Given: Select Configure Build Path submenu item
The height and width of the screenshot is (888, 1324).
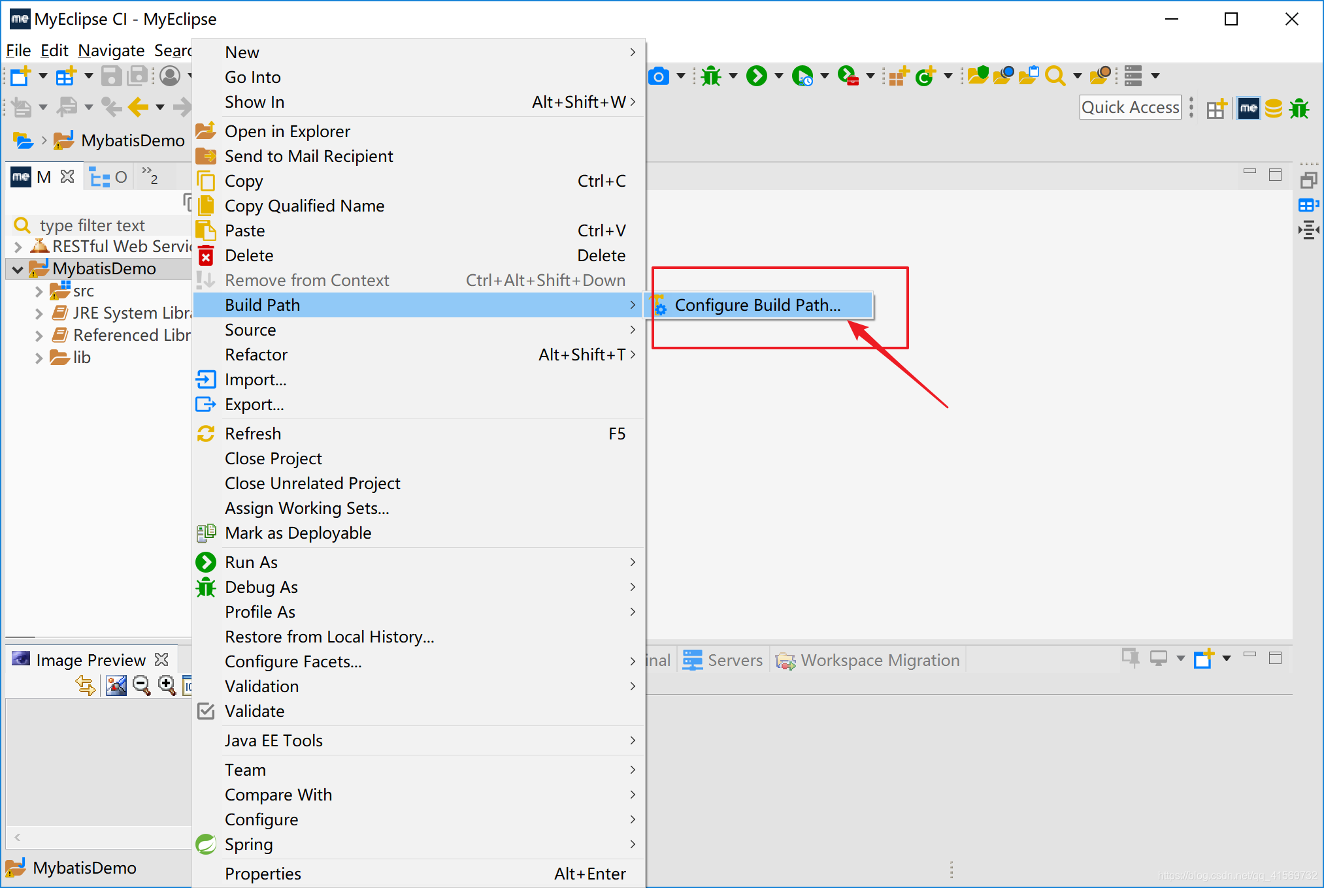Looking at the screenshot, I should [x=759, y=305].
